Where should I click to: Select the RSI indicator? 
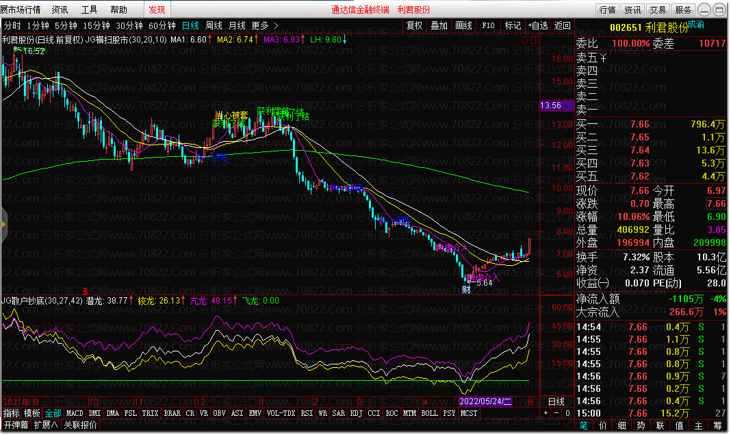307,413
